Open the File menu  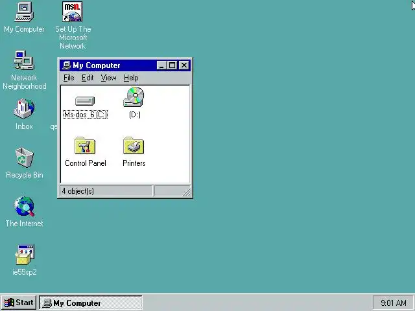pos(69,78)
